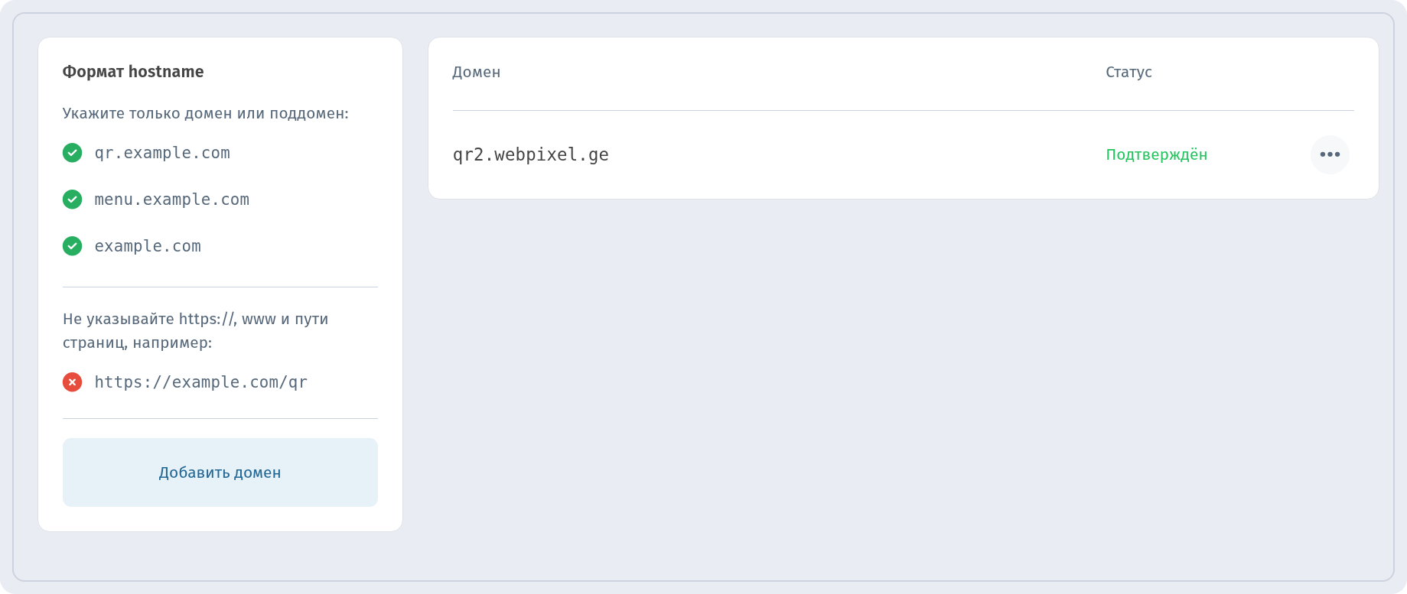
Task: Click the Не указывайте https:// warning text
Action: coord(196,330)
